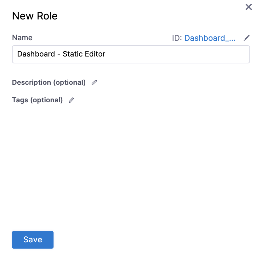Click the '(optional)' text beside Description

(69, 82)
